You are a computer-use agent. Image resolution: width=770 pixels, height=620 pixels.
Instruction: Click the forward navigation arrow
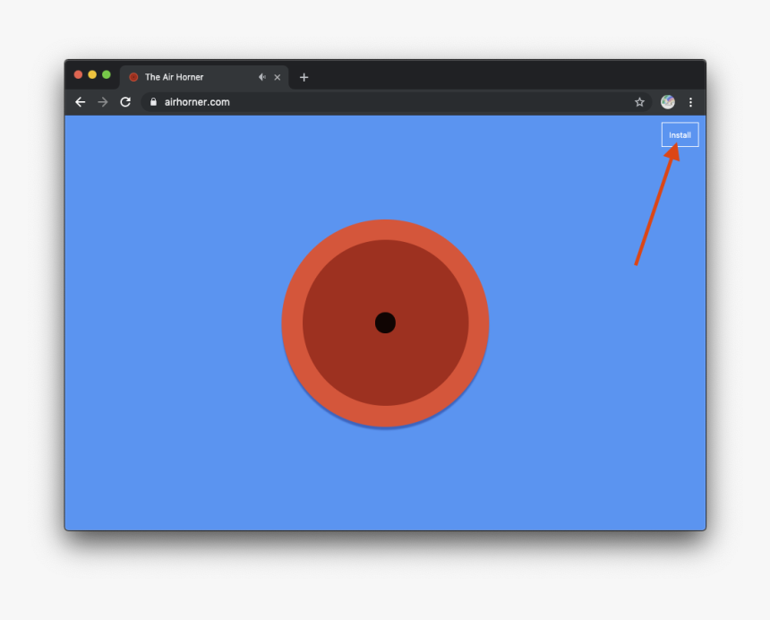(102, 102)
